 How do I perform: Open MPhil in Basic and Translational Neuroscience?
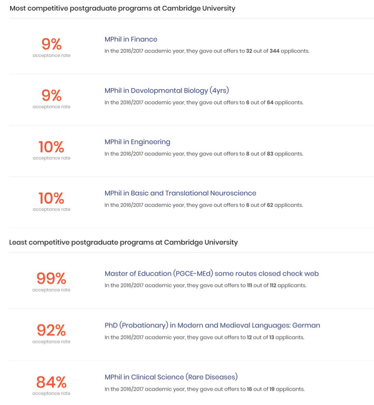click(180, 193)
